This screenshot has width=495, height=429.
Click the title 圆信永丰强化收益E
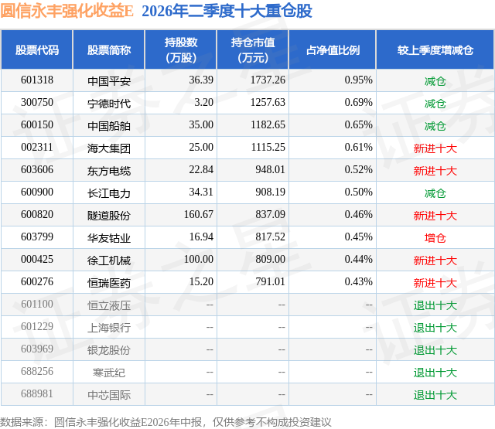(67, 11)
